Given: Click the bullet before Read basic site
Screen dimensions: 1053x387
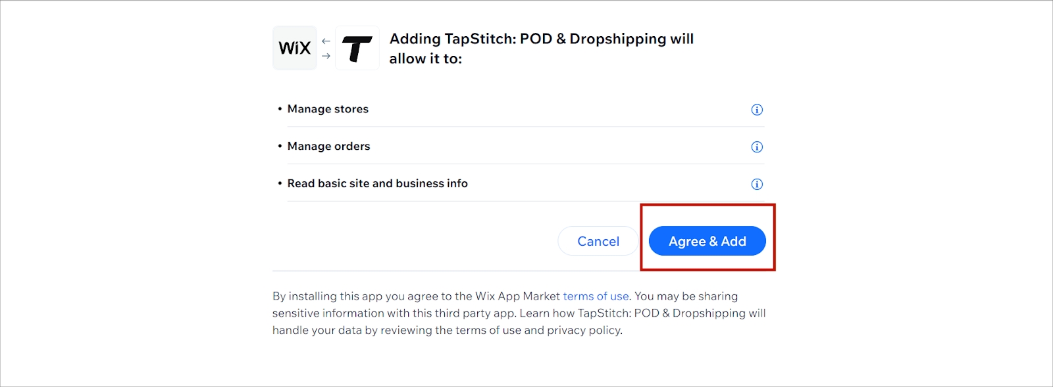Looking at the screenshot, I should click(280, 183).
